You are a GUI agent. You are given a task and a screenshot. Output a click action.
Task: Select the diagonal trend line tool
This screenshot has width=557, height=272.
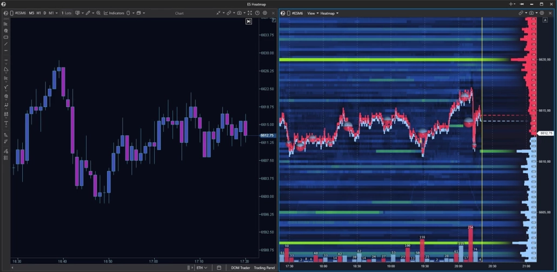click(6, 44)
